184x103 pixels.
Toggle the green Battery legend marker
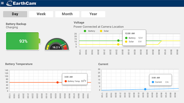pyautogui.click(x=85, y=31)
